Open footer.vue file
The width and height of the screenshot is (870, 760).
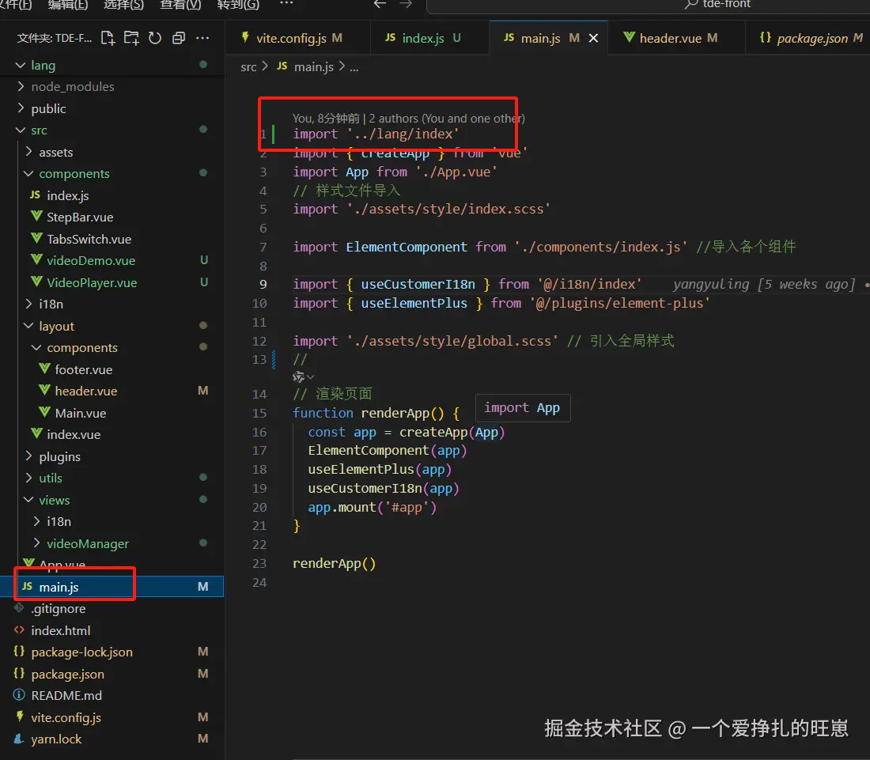pyautogui.click(x=112, y=369)
